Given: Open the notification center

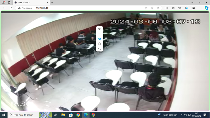Looking at the screenshot, I should pyautogui.click(x=205, y=115).
